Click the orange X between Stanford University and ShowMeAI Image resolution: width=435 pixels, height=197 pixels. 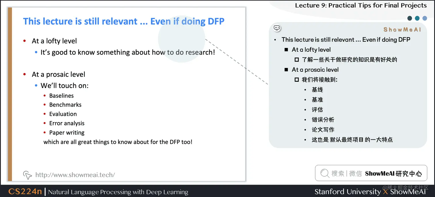(385, 192)
